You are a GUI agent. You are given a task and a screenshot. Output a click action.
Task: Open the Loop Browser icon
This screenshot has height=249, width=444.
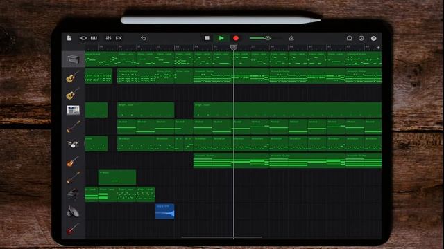tap(349, 38)
